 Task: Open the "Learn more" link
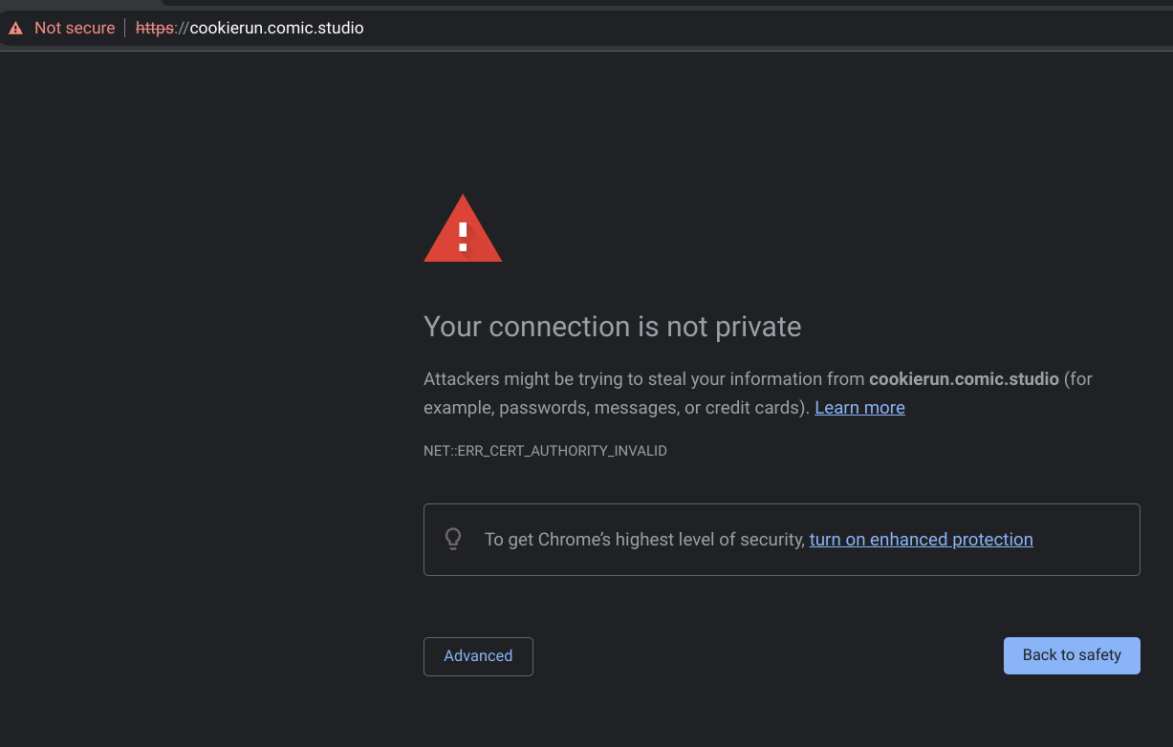pyautogui.click(x=859, y=408)
